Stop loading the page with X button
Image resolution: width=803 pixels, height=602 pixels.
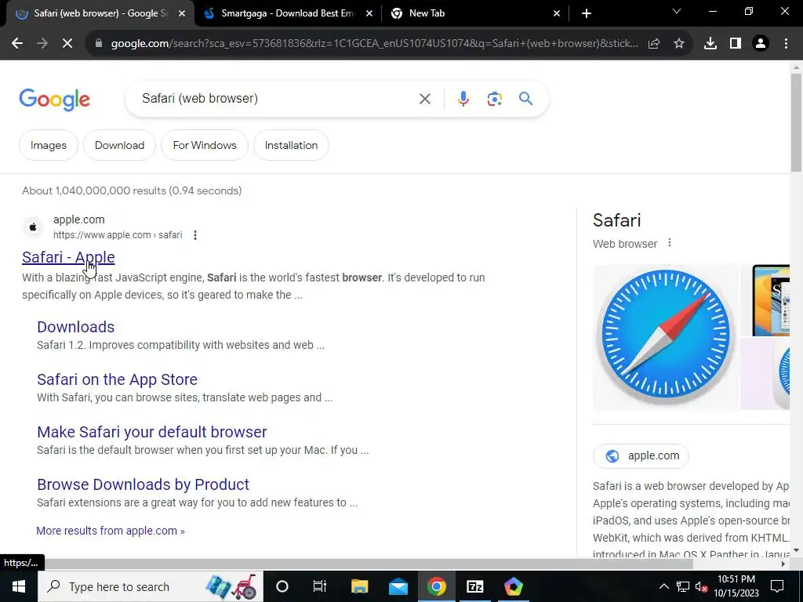click(67, 44)
